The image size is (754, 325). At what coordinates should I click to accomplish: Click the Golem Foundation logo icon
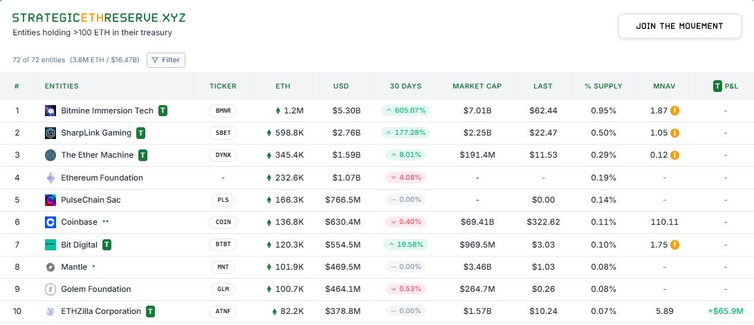50,289
